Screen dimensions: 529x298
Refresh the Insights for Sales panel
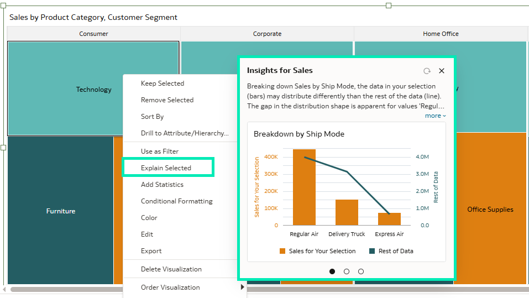(x=427, y=71)
